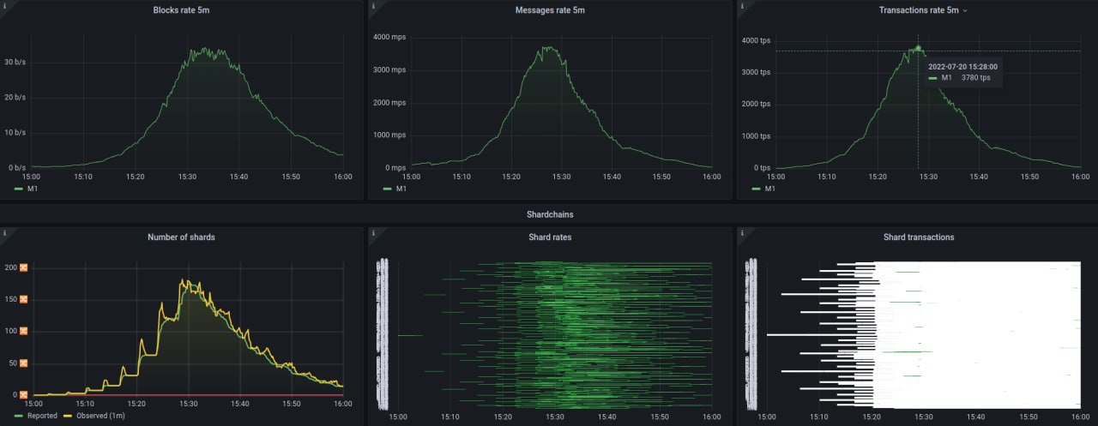This screenshot has width=1098, height=426.
Task: Open the Blocks rate 5m title menu
Action: pos(181,10)
